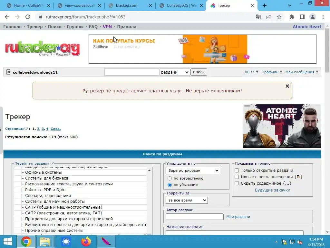Viewport: 330px width, 248px height.
Task: Open the раздачи search scope dropdown
Action: pyautogui.click(x=175, y=72)
